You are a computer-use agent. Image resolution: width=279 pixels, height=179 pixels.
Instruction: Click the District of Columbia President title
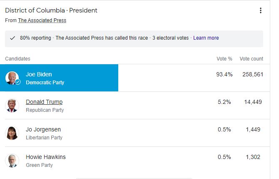point(51,10)
